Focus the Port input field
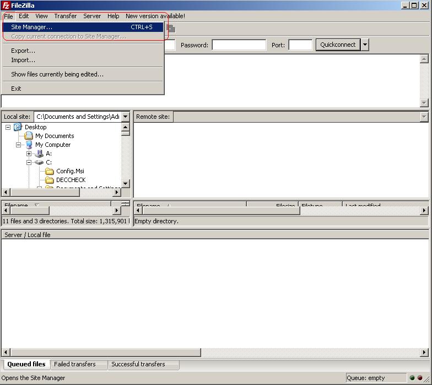Screen dimensions: 432x385 point(300,45)
